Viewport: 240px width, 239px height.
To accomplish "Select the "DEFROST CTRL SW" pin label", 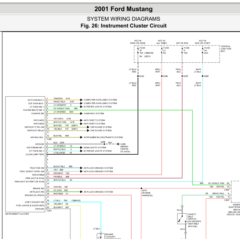I will pos(34,127).
